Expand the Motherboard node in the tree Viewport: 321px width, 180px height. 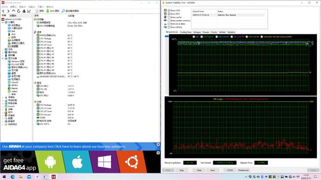pos(3,49)
